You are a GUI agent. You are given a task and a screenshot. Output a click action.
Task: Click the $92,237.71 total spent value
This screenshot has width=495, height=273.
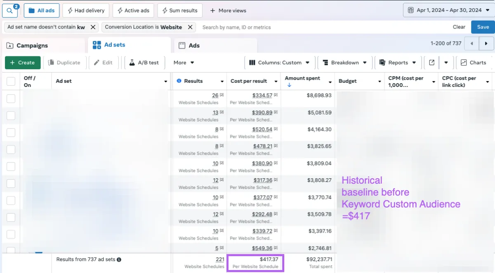[319, 259]
